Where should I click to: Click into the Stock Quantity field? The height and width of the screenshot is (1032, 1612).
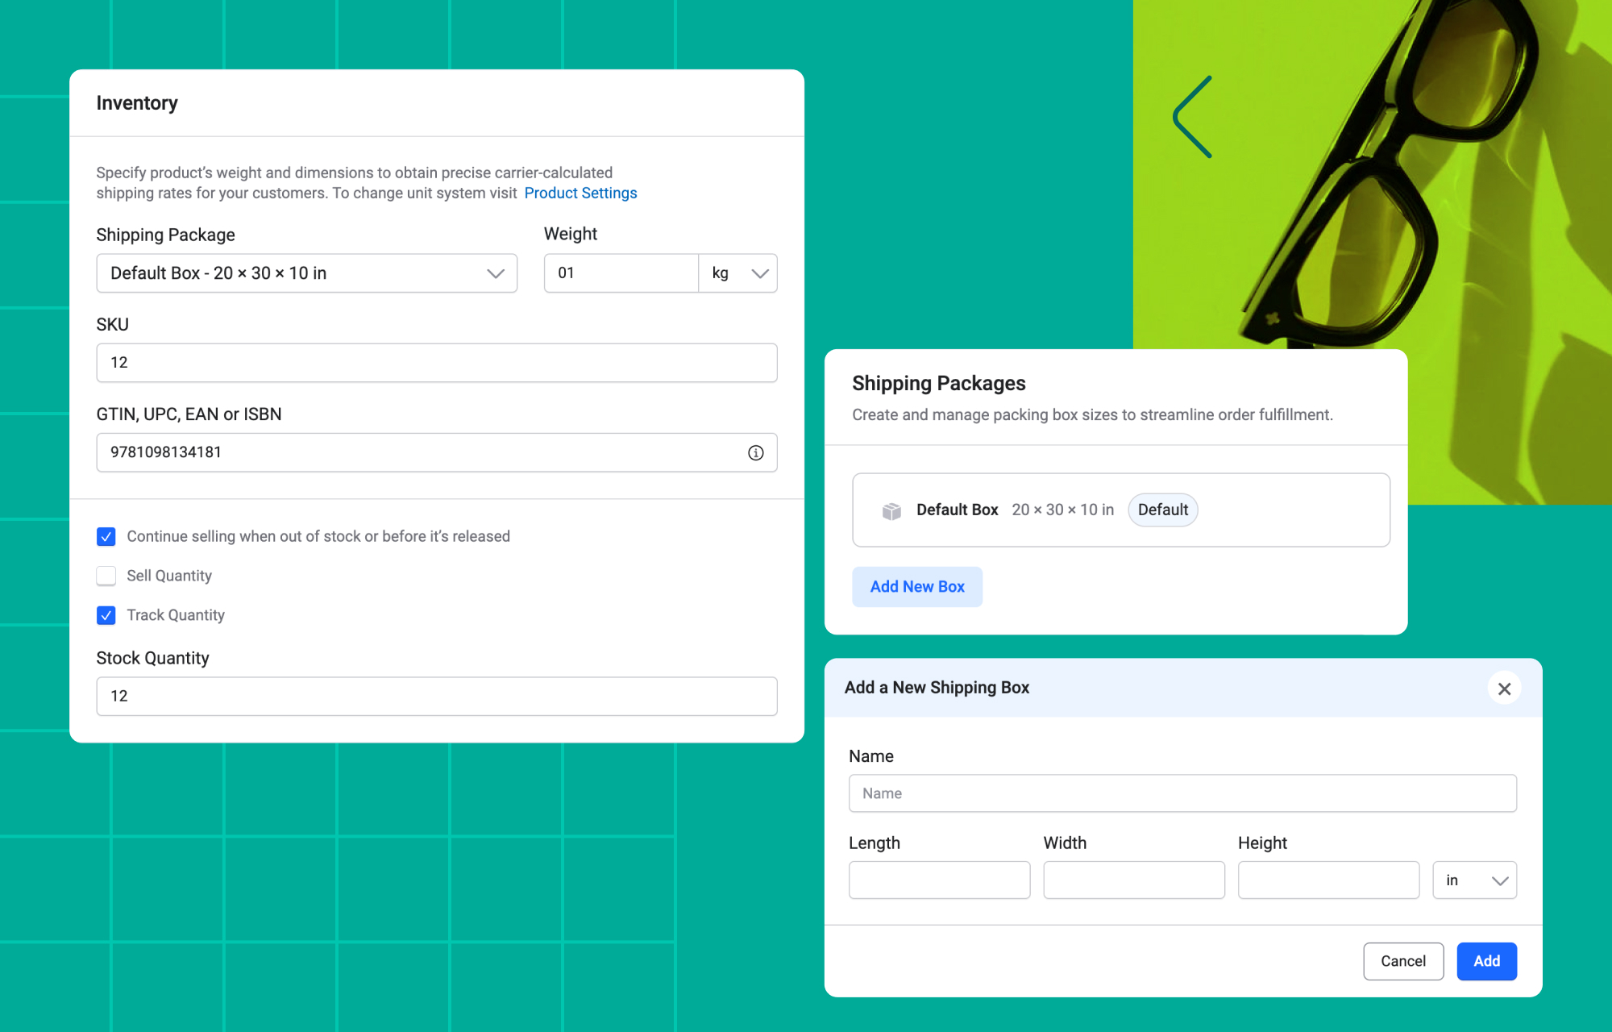436,696
